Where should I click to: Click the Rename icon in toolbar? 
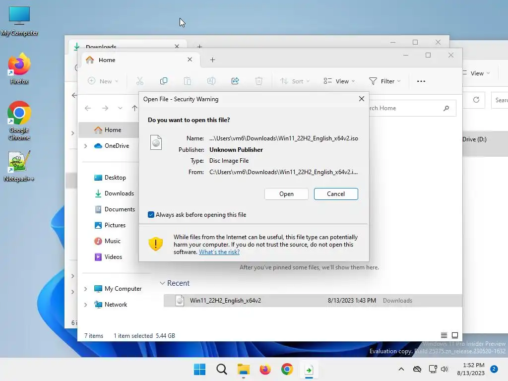click(211, 81)
